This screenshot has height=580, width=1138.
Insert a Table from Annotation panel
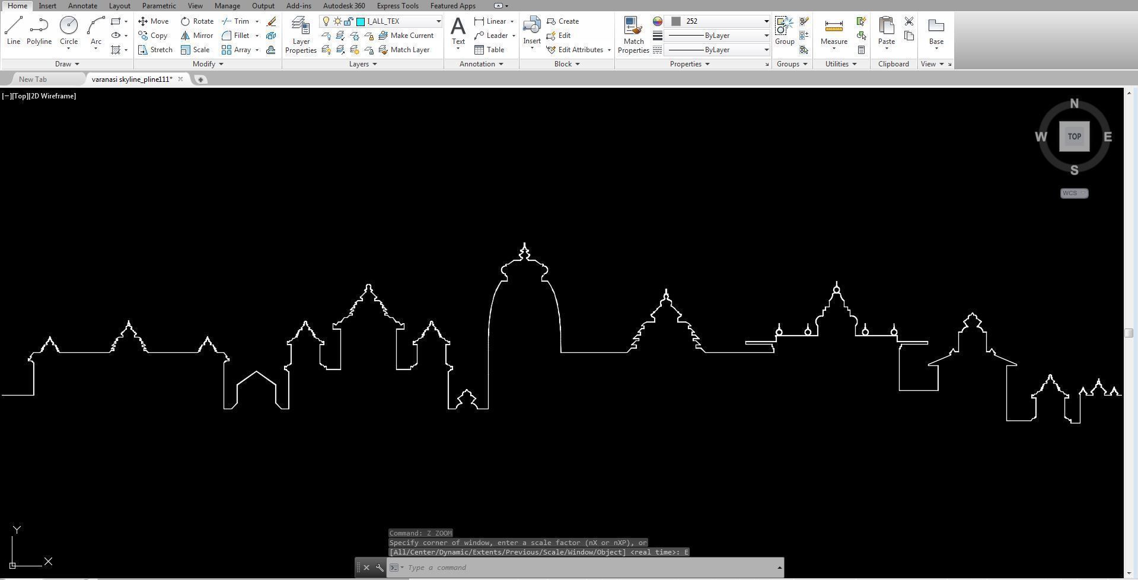489,50
